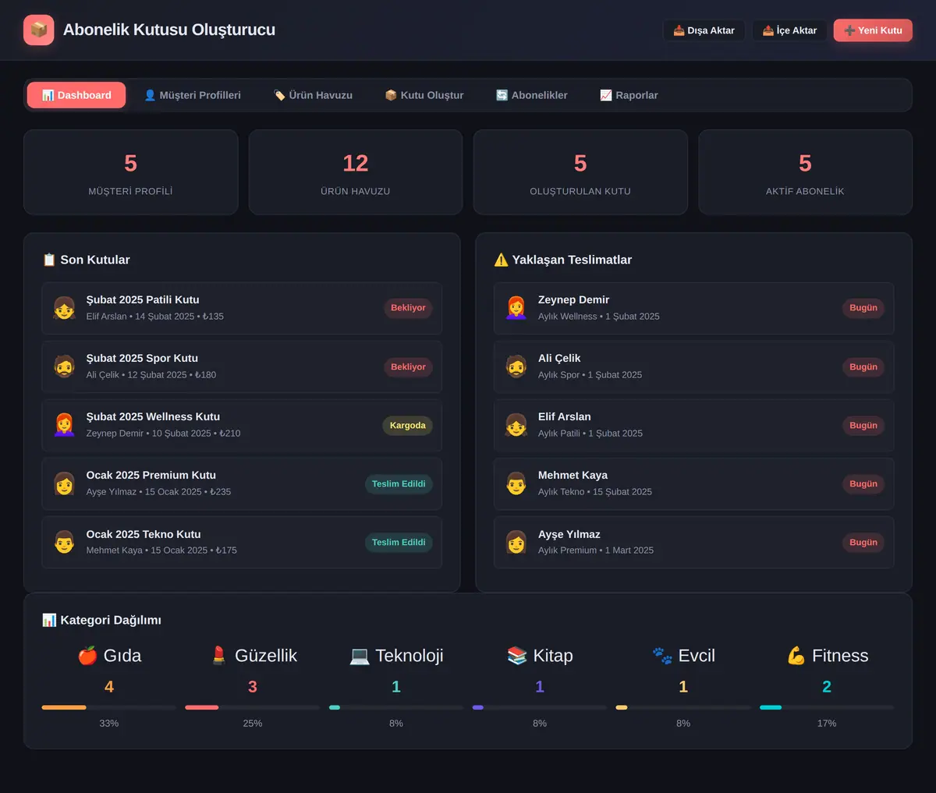Click the Oluşturulan Kutu stat card
The height and width of the screenshot is (793, 936).
(x=580, y=172)
